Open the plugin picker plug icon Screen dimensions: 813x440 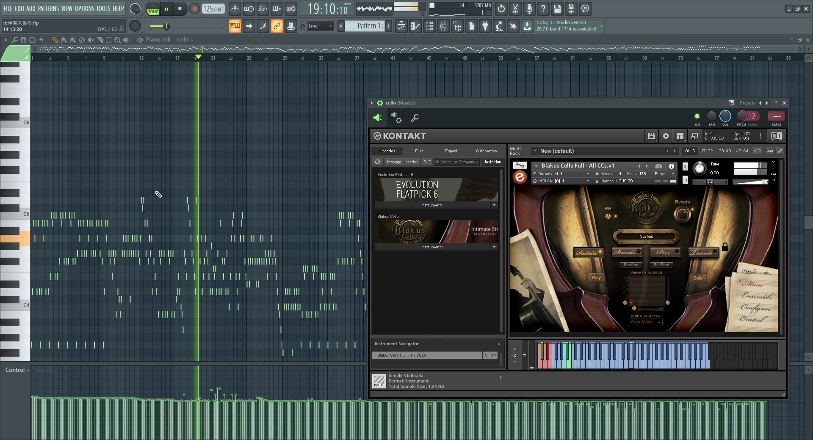click(x=485, y=26)
